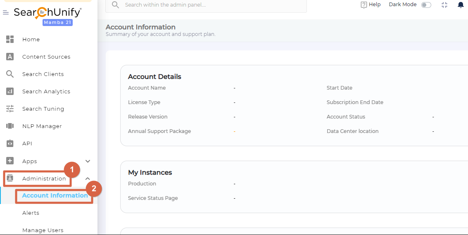The height and width of the screenshot is (235, 468).
Task: Click the Home dashboard icon
Action: click(x=10, y=39)
